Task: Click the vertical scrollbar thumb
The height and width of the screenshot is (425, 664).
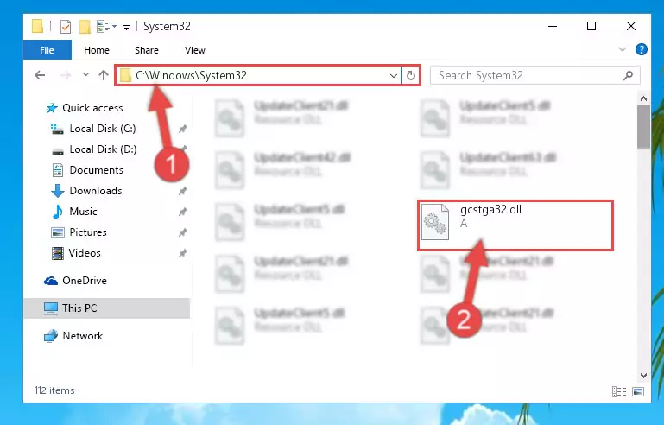Action: (643, 127)
